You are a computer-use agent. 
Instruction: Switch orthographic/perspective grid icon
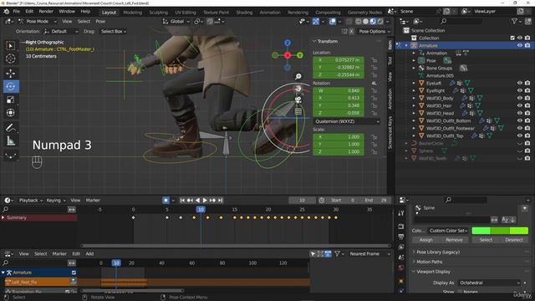point(298,111)
